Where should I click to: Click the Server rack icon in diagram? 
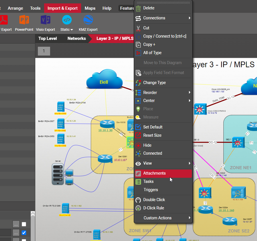(x=58, y=174)
